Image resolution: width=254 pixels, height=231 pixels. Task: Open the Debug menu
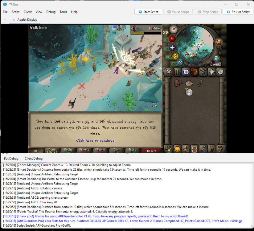pyautogui.click(x=51, y=12)
